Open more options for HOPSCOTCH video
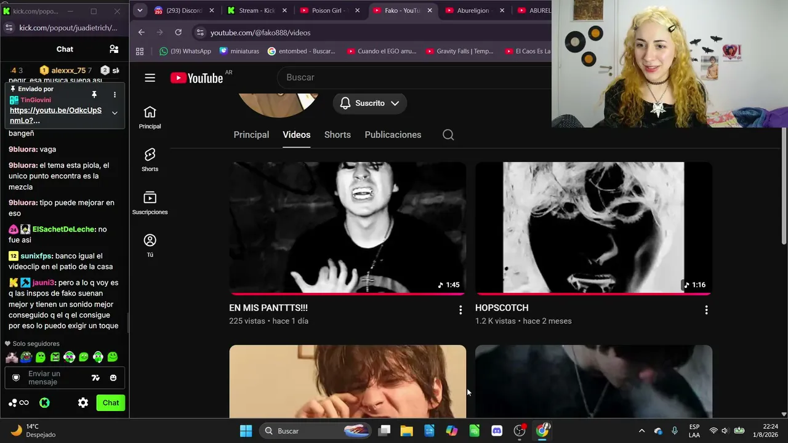 706,310
